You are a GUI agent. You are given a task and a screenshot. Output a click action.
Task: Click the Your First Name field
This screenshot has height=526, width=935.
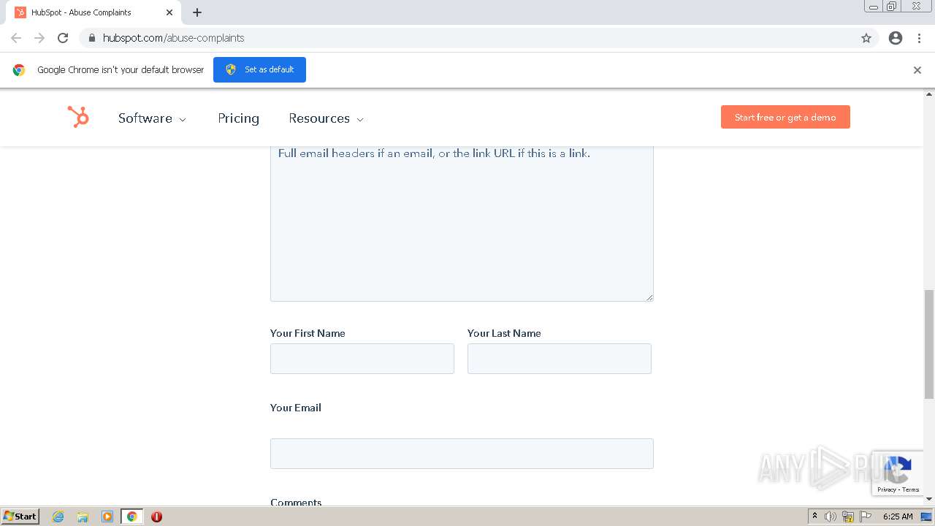coord(362,359)
